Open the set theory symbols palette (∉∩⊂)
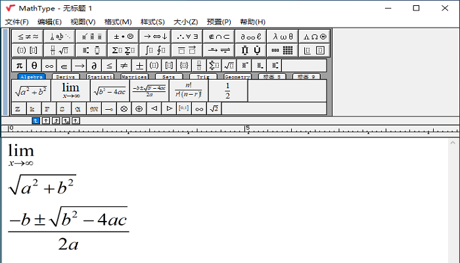The image size is (460, 263). tap(219, 36)
